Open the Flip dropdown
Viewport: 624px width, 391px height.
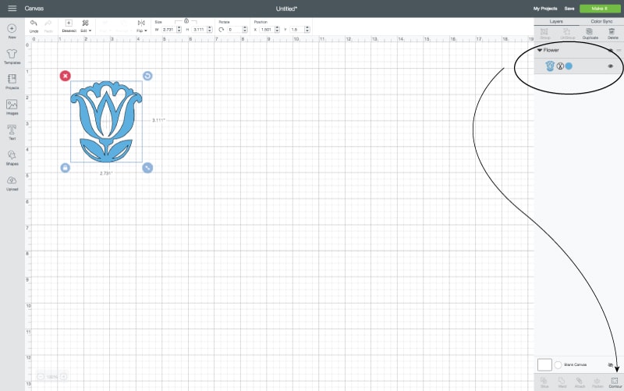(x=140, y=27)
